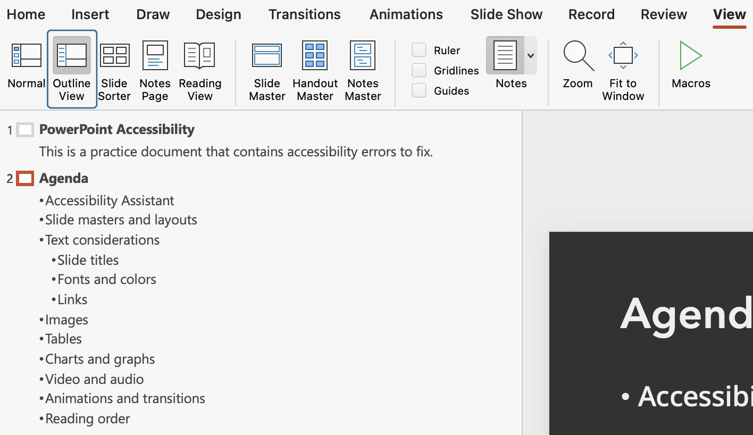Click the Links sub-bullet
Image resolution: width=753 pixels, height=435 pixels.
pos(72,299)
